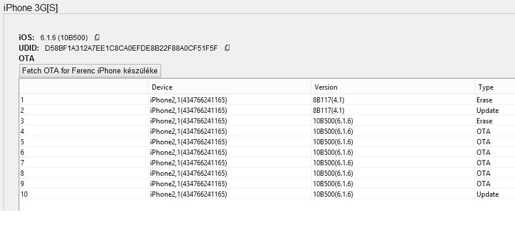Image resolution: width=515 pixels, height=245 pixels.
Task: Sort table by Version column header
Action: coord(393,87)
